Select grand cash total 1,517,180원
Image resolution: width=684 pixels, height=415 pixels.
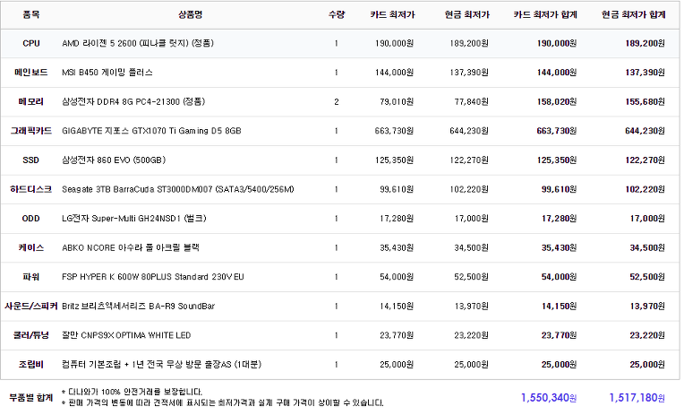coord(637,398)
